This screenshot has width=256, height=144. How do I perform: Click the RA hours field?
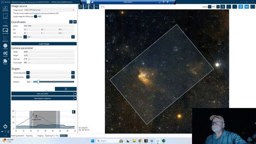pyautogui.click(x=32, y=30)
